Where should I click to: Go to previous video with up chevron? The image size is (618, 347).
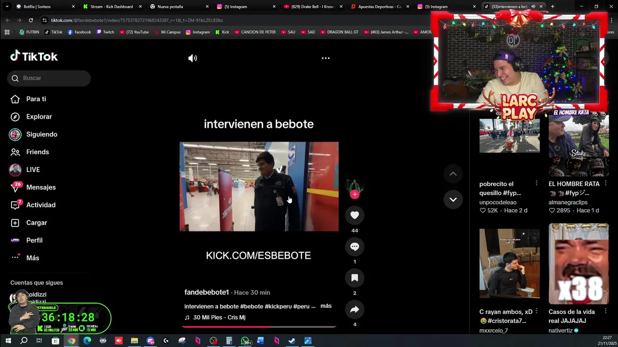click(453, 174)
